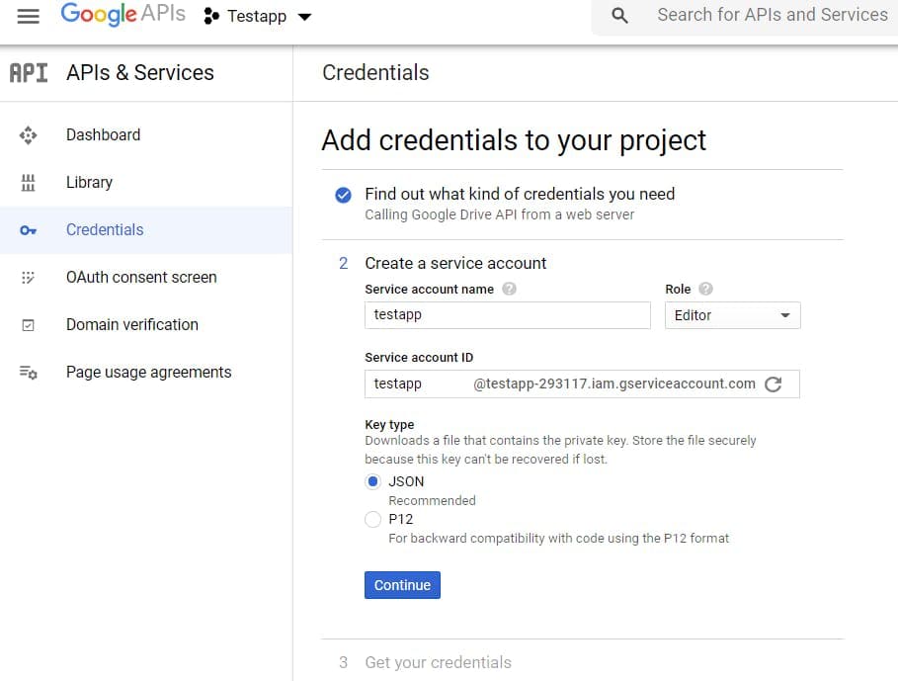Open the navigation hamburger menu
This screenshot has width=898, height=681.
pos(29,16)
